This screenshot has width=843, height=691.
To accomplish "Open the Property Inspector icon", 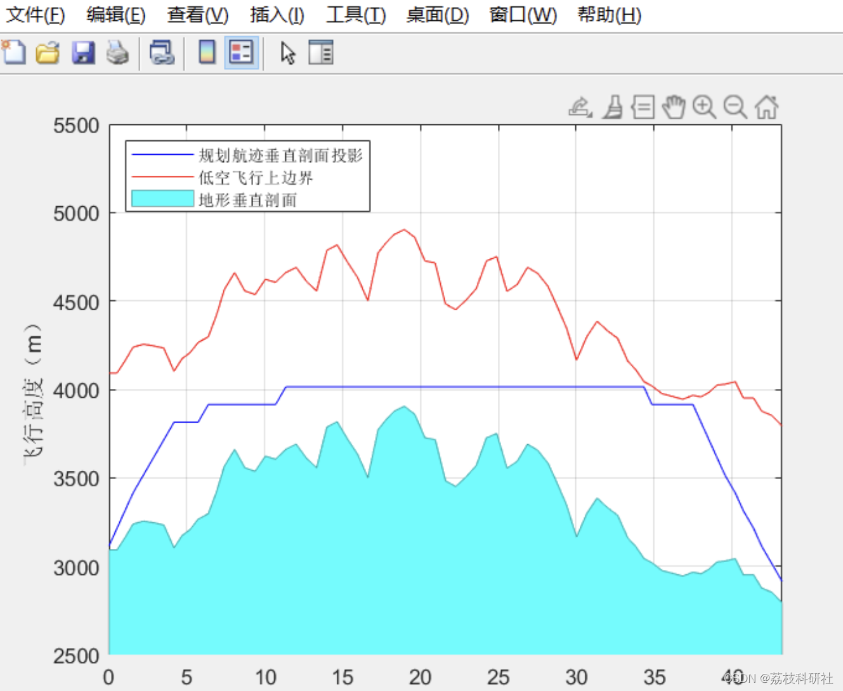I will point(321,53).
